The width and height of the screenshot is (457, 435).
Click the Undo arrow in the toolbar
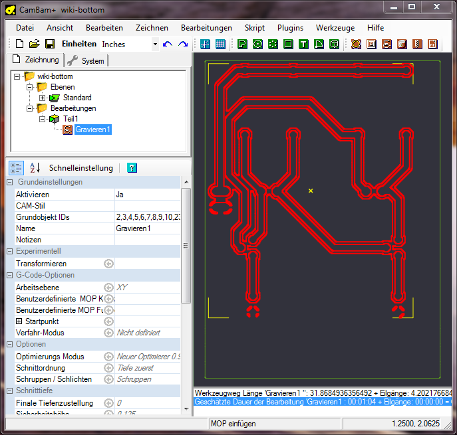pos(167,44)
